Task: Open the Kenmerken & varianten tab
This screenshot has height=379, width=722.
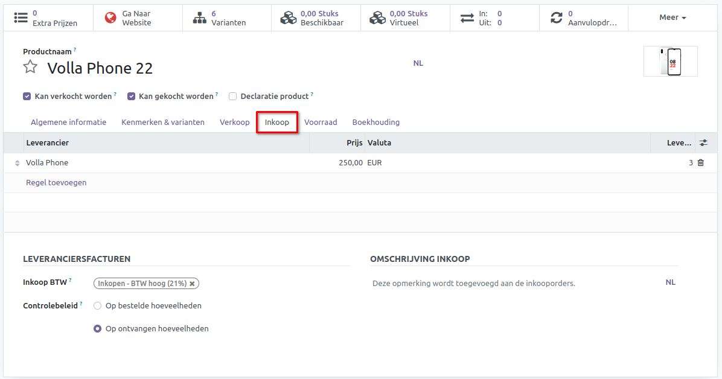Action: point(163,123)
